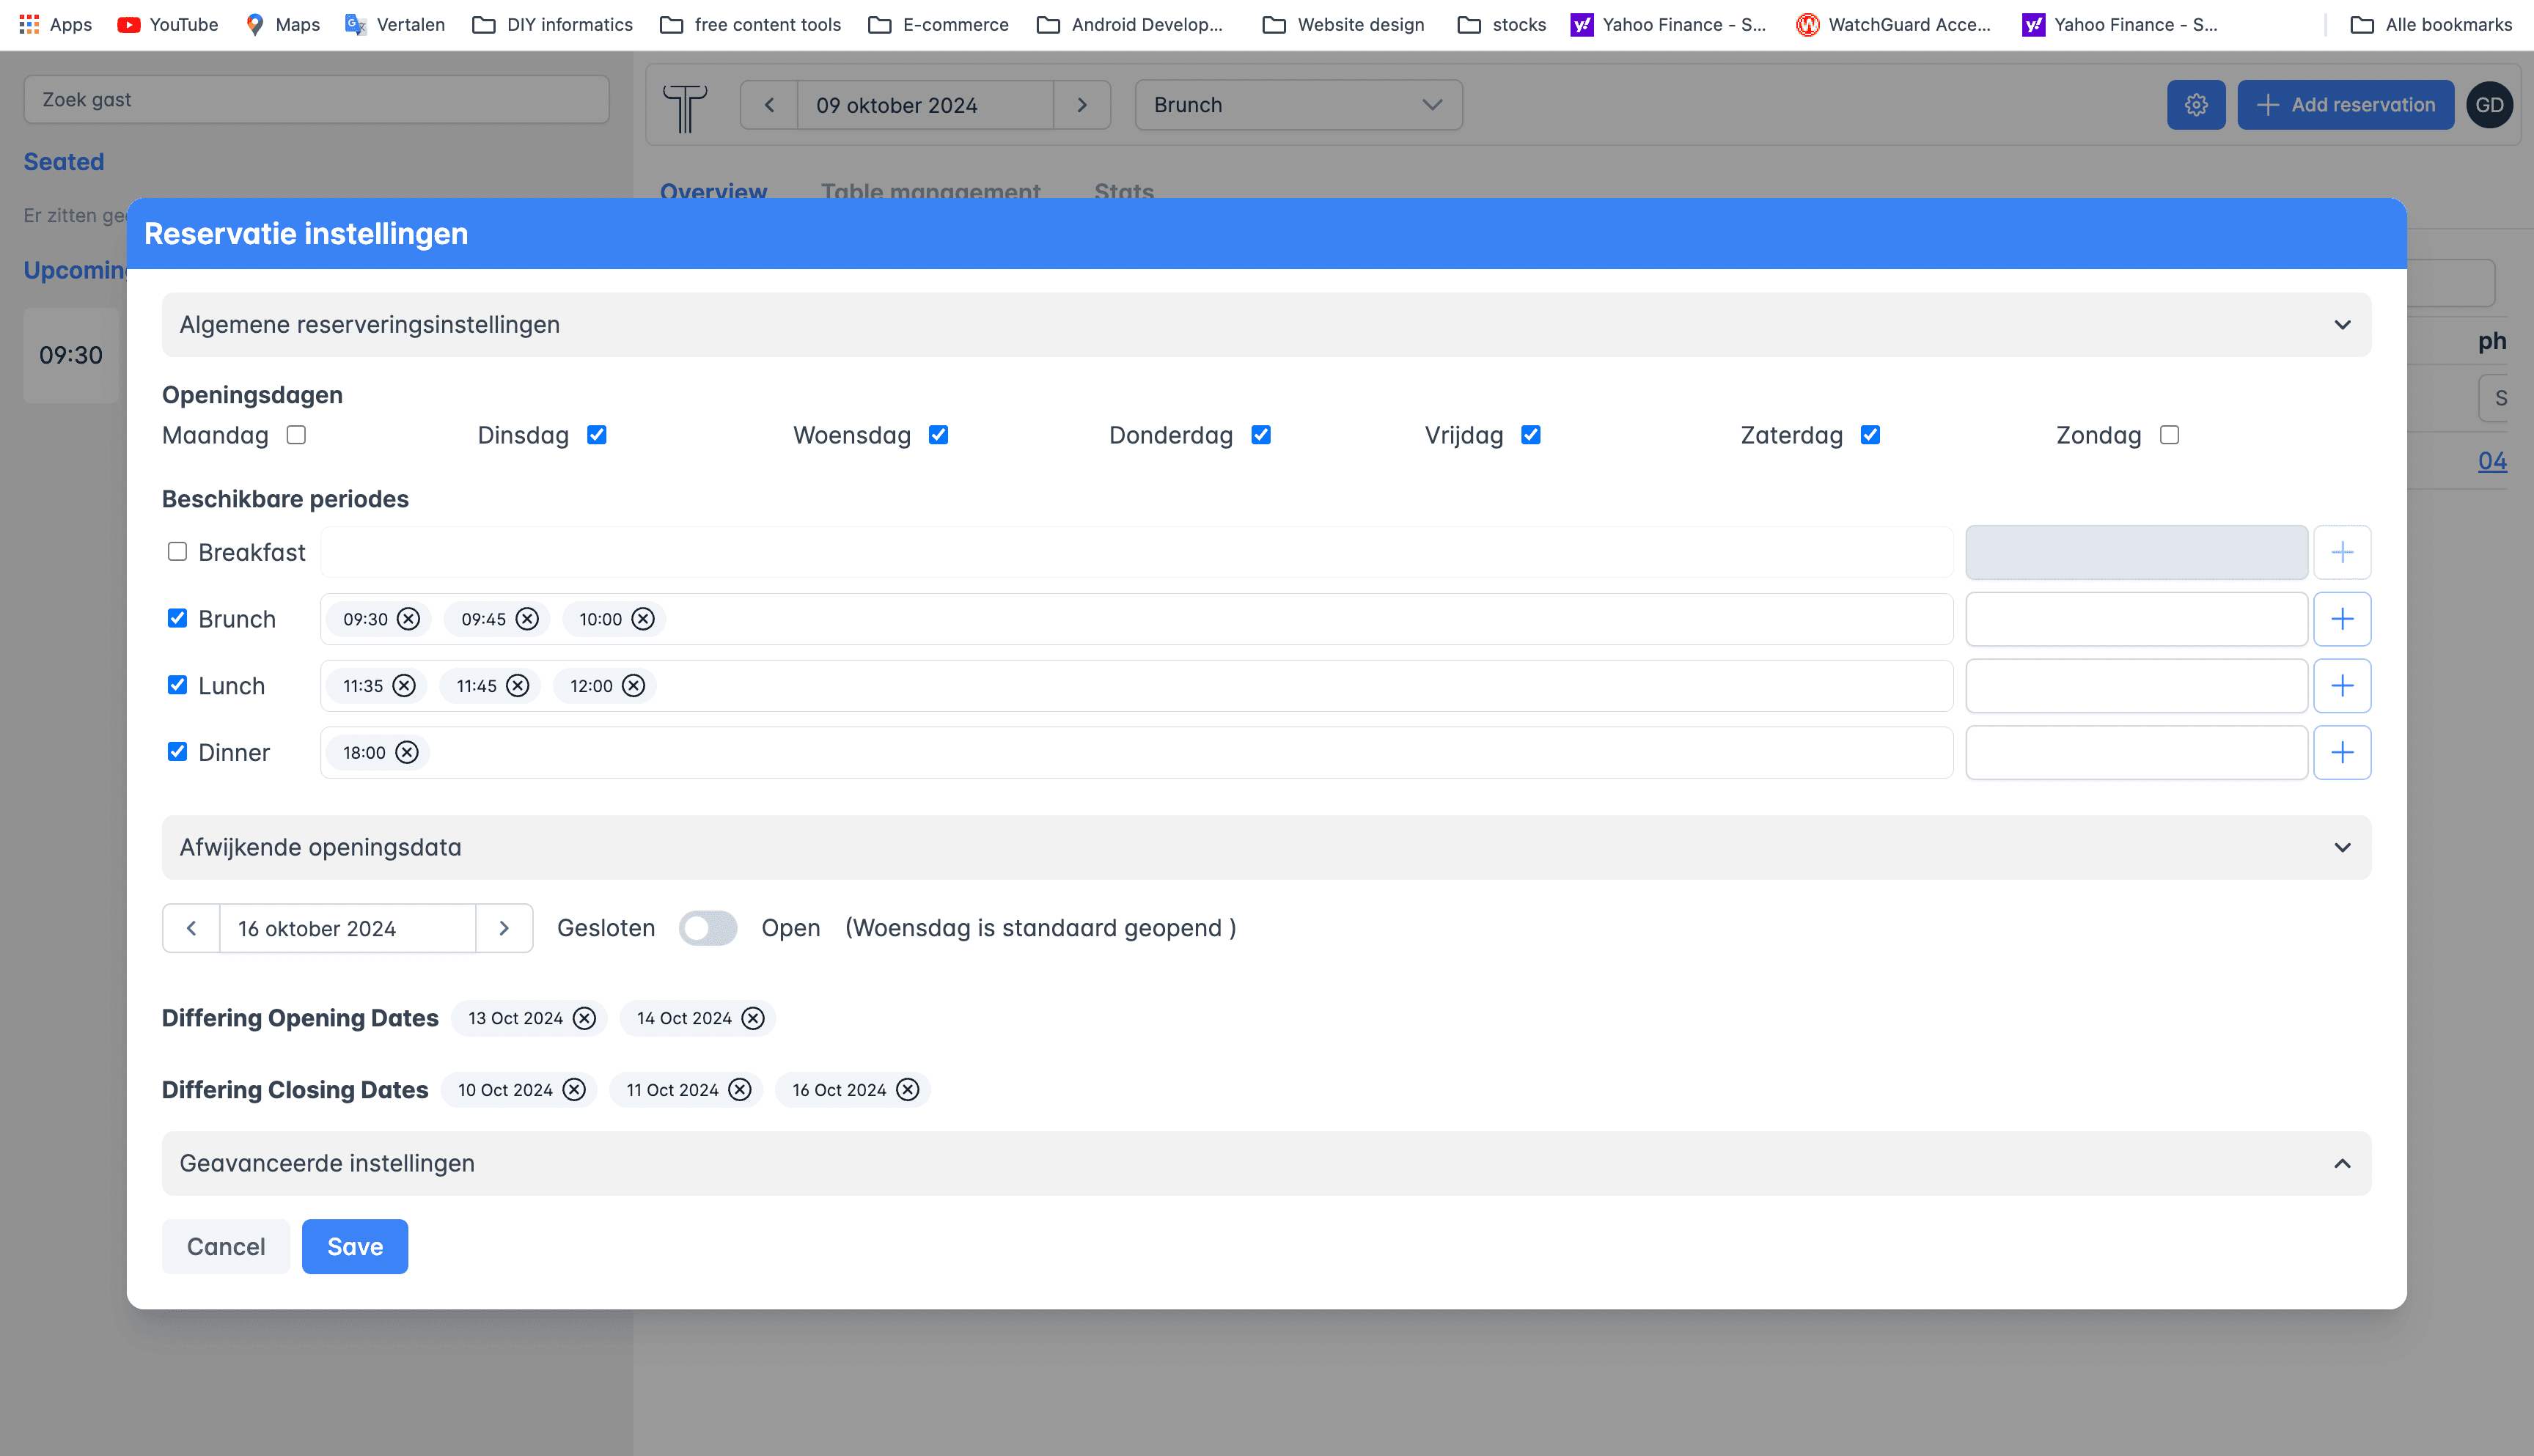The image size is (2534, 1456).
Task: Click the previous arrow beside 16 oktober 2024
Action: pyautogui.click(x=190, y=928)
